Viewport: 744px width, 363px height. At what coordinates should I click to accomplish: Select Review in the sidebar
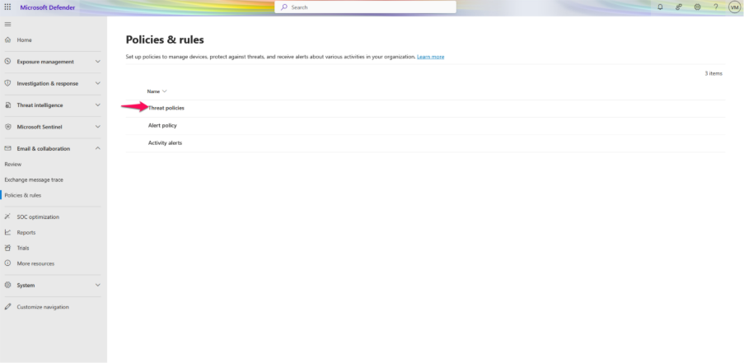tap(13, 164)
